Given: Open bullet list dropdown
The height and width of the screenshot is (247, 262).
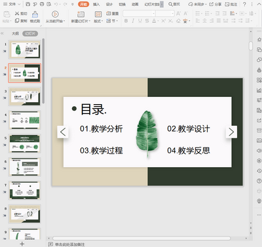Looking at the screenshot, I should 201,14.
